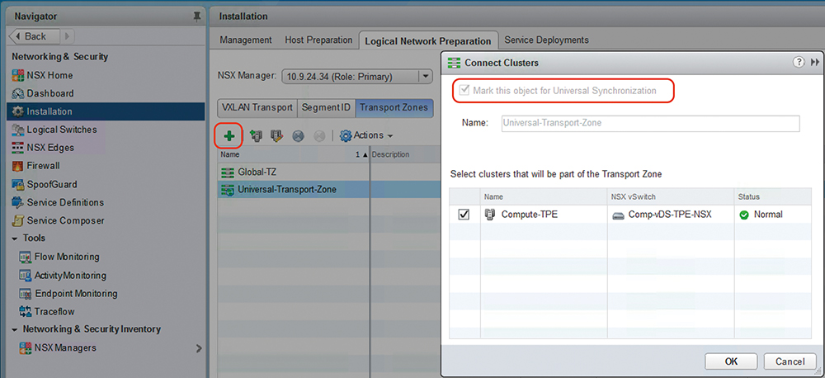Open help in Connect Clusters dialog
The height and width of the screenshot is (378, 825).
click(798, 62)
